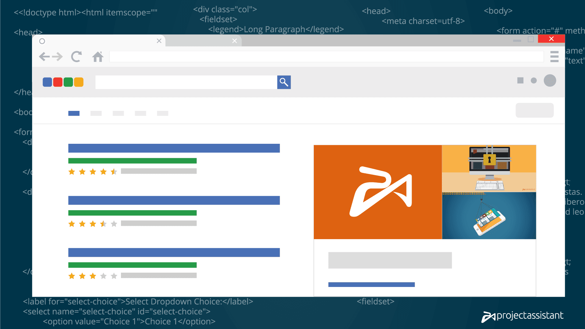
Task: Close the first browser tab
Action: [x=159, y=41]
